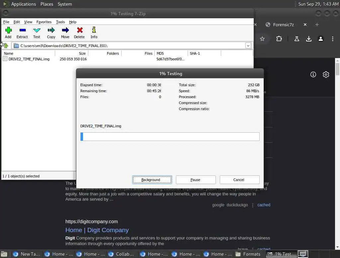Click the folder icon in the address bar
The height and width of the screenshot is (258, 340).
pyautogui.click(x=16, y=46)
